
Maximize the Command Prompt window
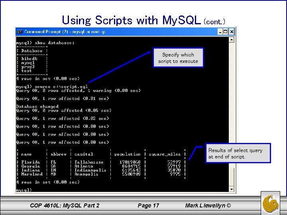coord(226,32)
